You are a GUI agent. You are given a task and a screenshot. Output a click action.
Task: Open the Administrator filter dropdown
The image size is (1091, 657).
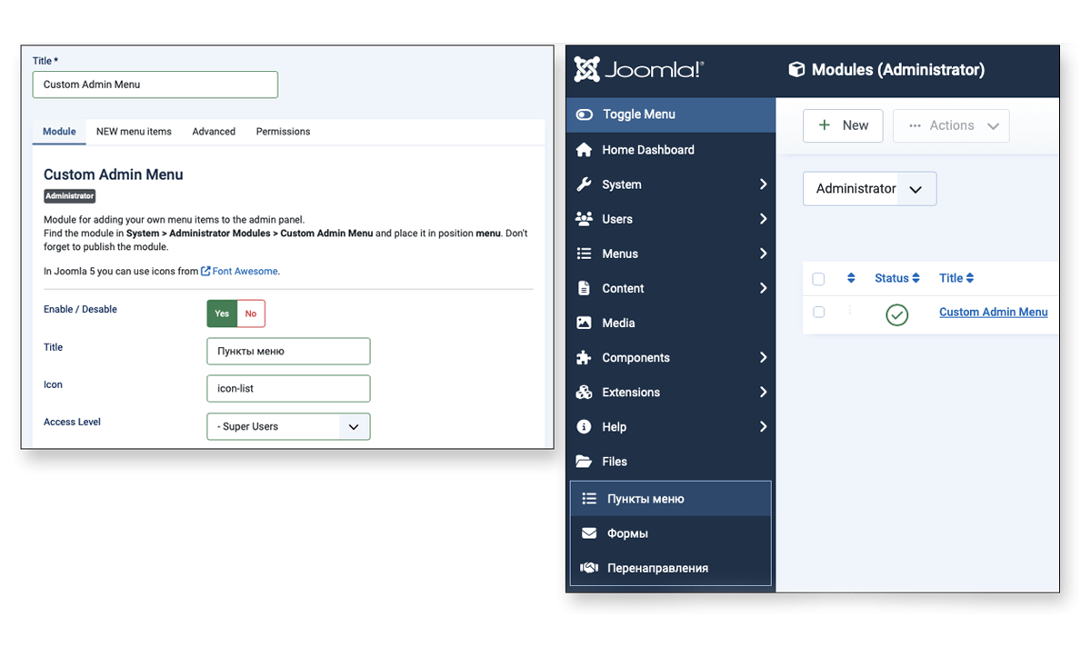(x=869, y=189)
